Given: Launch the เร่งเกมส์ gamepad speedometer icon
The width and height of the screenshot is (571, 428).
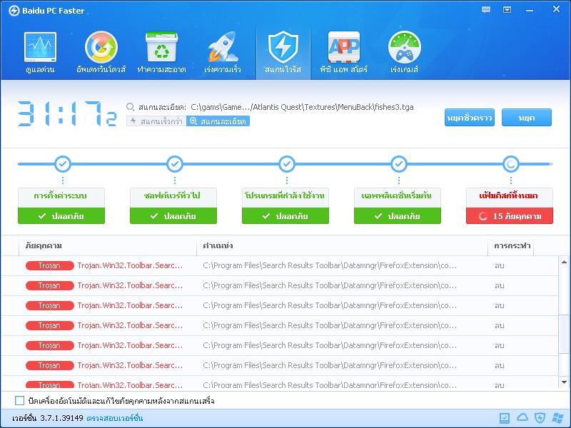Looking at the screenshot, I should tap(404, 49).
